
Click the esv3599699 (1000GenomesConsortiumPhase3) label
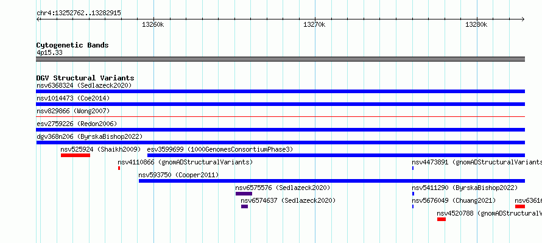220,149
